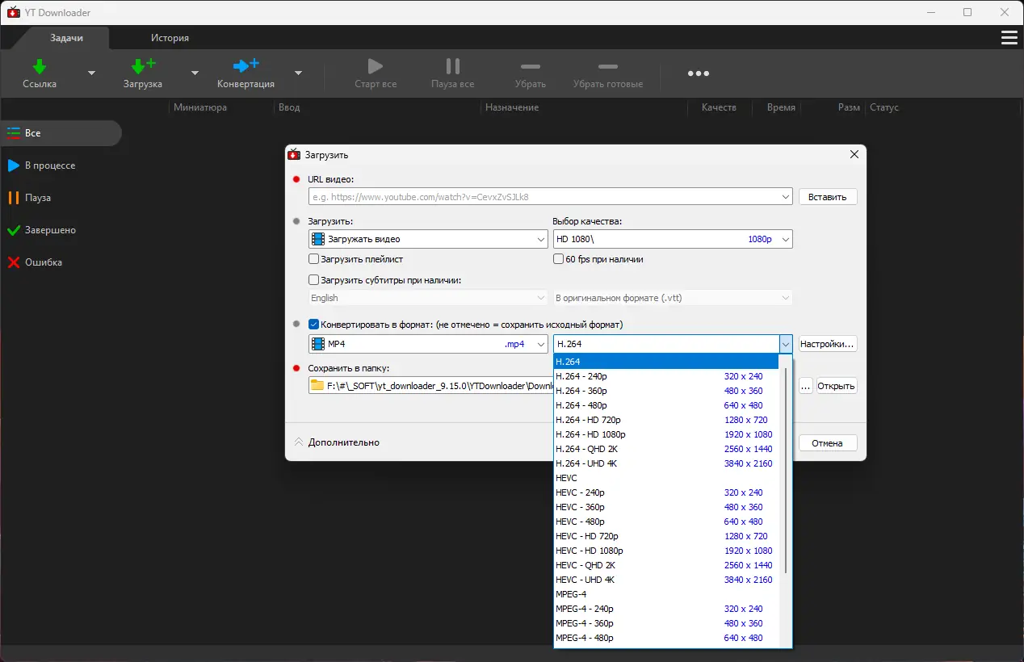Open the MP4 format dropdown

[x=428, y=344]
